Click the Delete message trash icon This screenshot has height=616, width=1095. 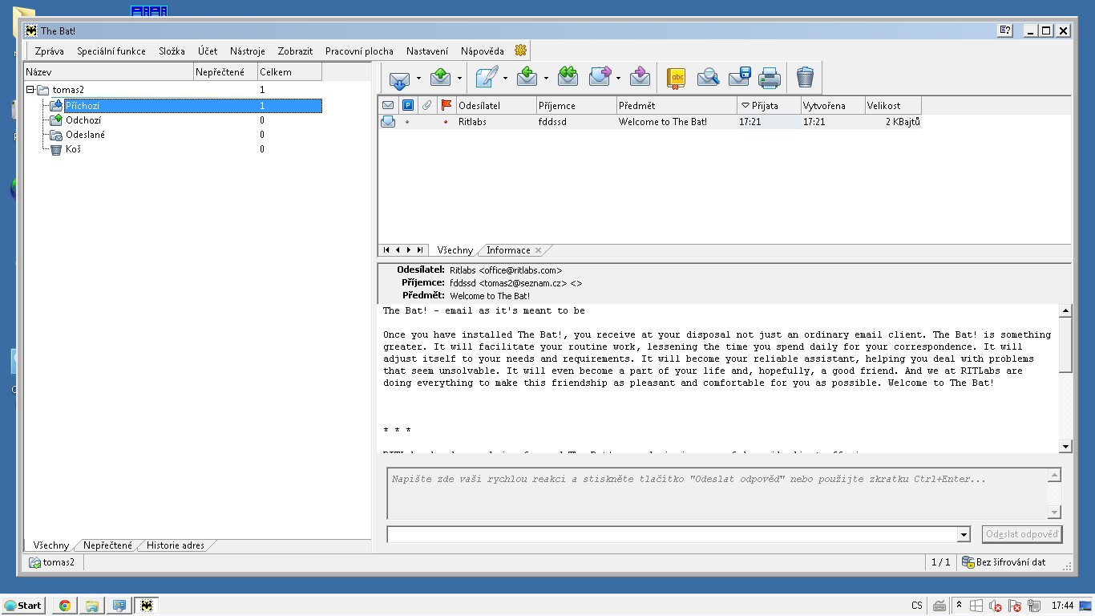coord(805,78)
